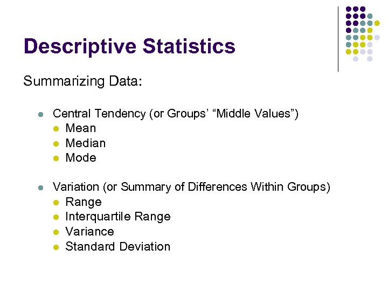This screenshot has width=388, height=291.
Task: Select the Variation line of text
Action: [x=191, y=187]
